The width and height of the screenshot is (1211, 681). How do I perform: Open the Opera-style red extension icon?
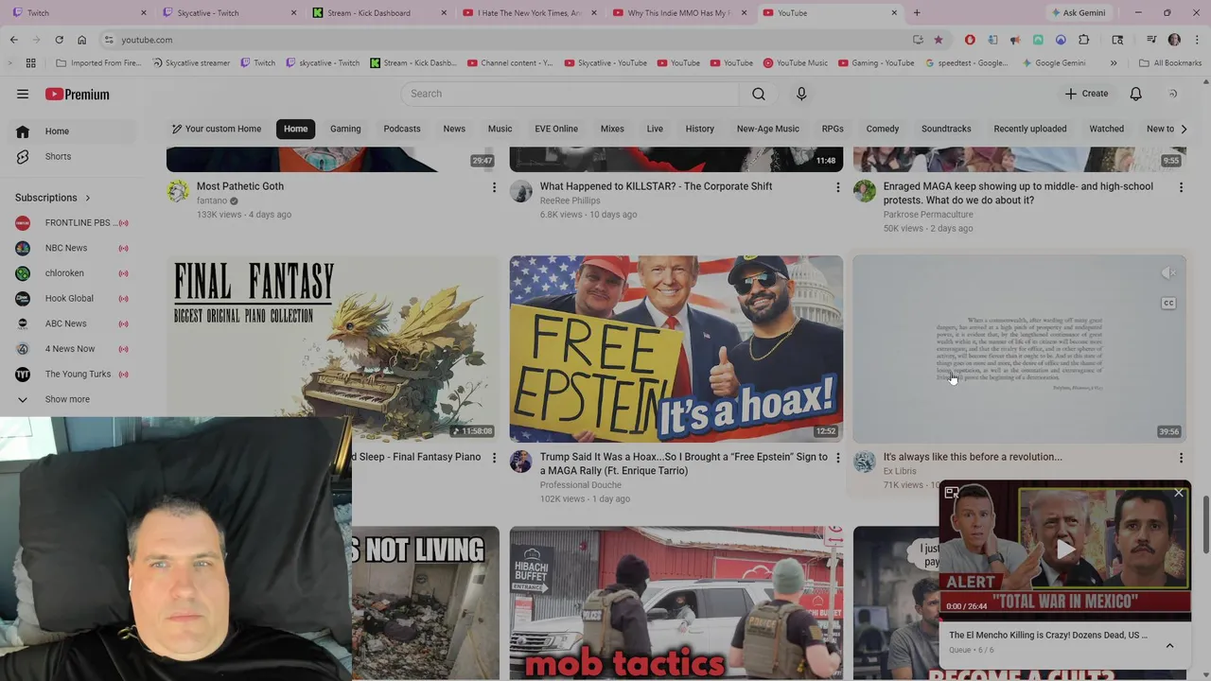pos(970,40)
